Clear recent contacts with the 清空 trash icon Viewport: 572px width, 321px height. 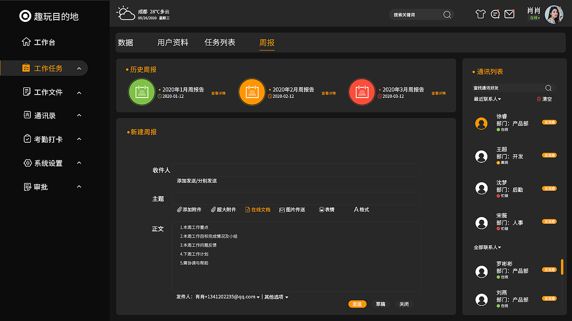pos(539,99)
